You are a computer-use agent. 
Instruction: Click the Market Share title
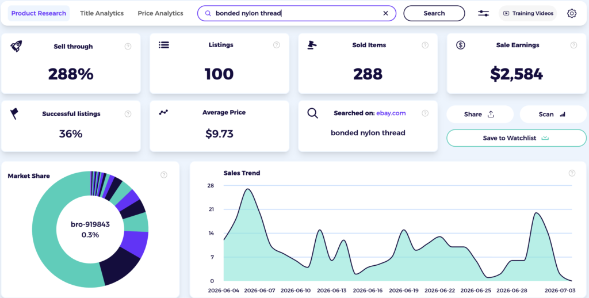pos(29,176)
